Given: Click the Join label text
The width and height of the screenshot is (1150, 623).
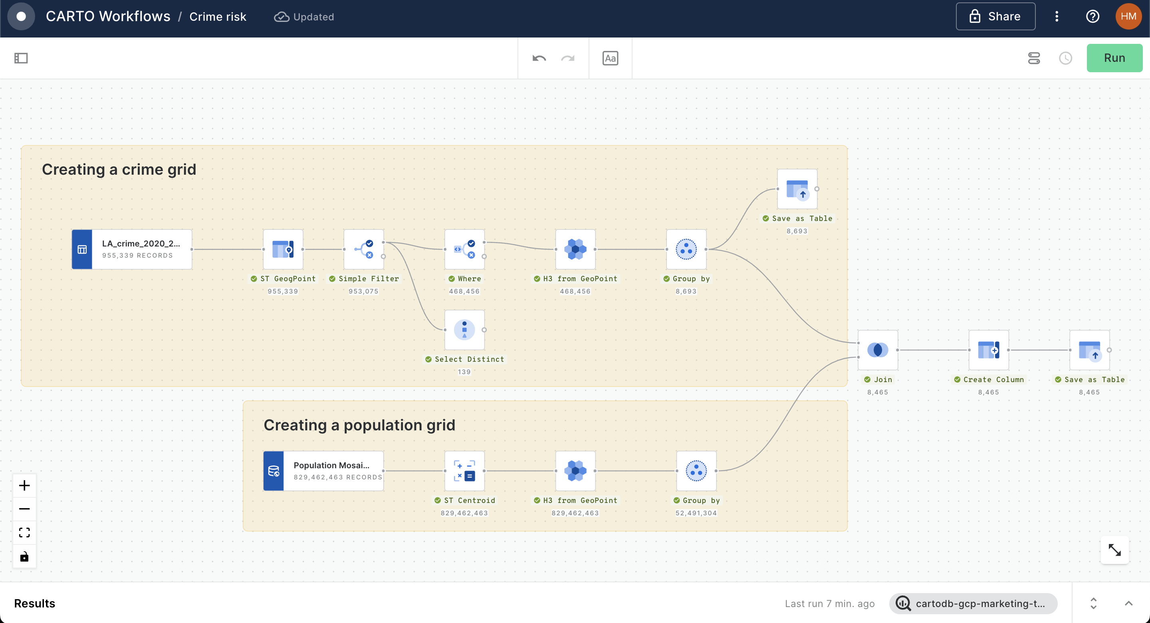Looking at the screenshot, I should 882,380.
